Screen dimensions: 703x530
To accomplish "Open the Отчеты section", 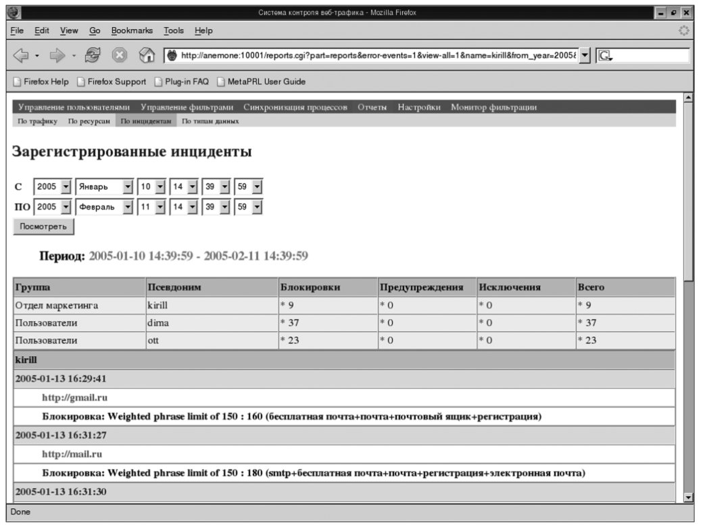I will tap(372, 107).
